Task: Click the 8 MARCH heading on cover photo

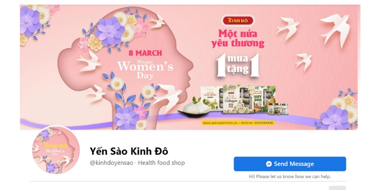Action: click(x=145, y=53)
